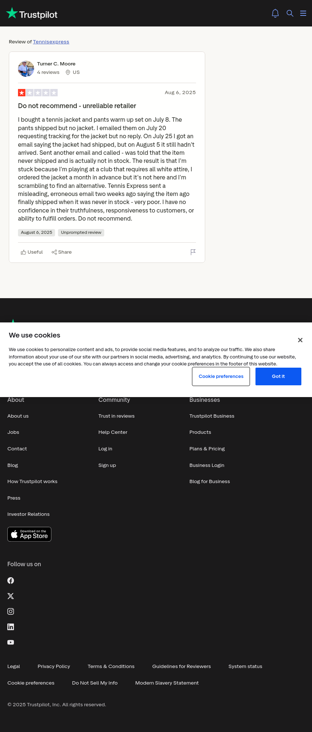Viewport: 312px width, 732px height.
Task: Open Do Not Sell My Info link
Action: click(x=95, y=683)
